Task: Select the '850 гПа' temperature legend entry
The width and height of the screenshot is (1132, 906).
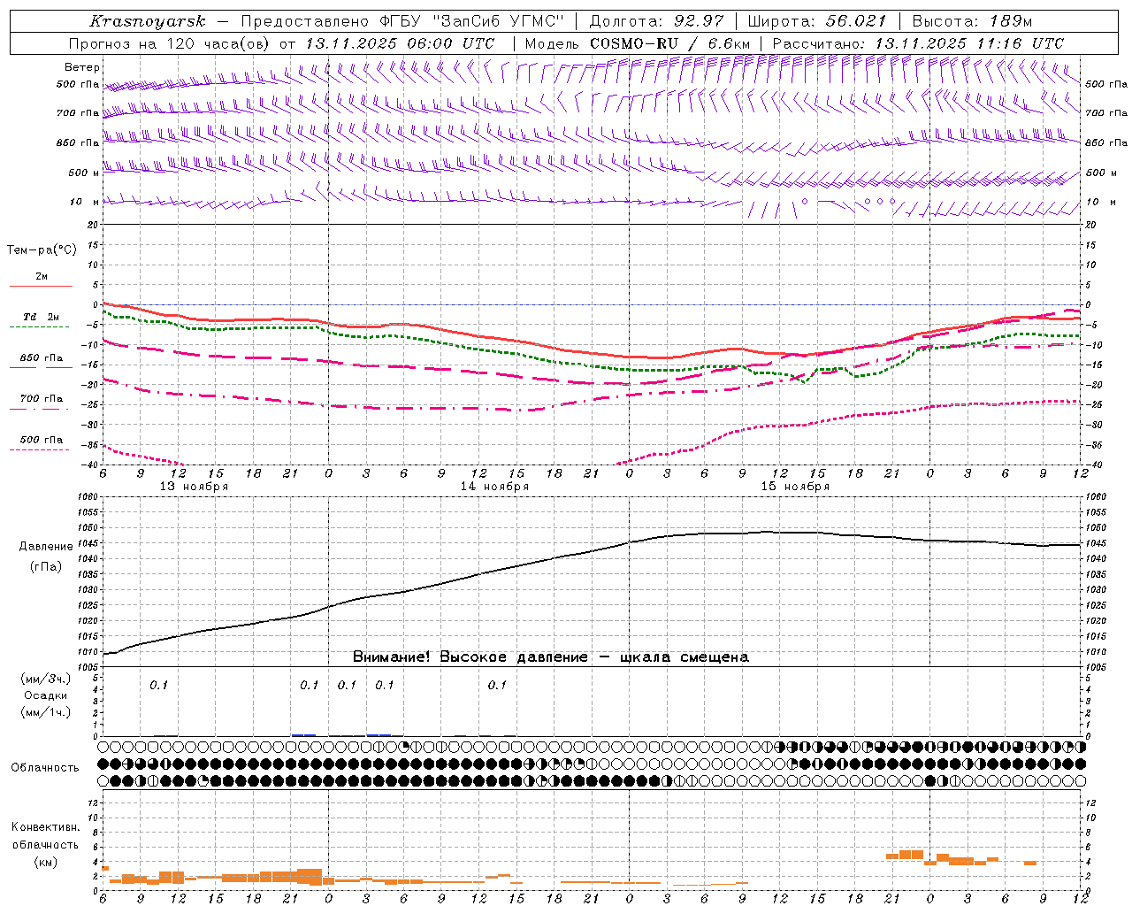Action: (x=42, y=358)
